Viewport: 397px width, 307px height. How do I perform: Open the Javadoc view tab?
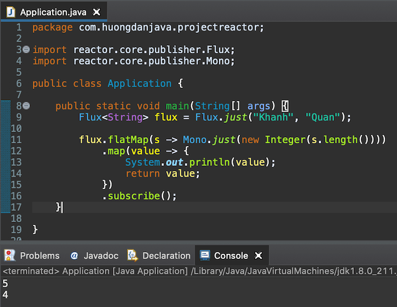tap(94, 255)
